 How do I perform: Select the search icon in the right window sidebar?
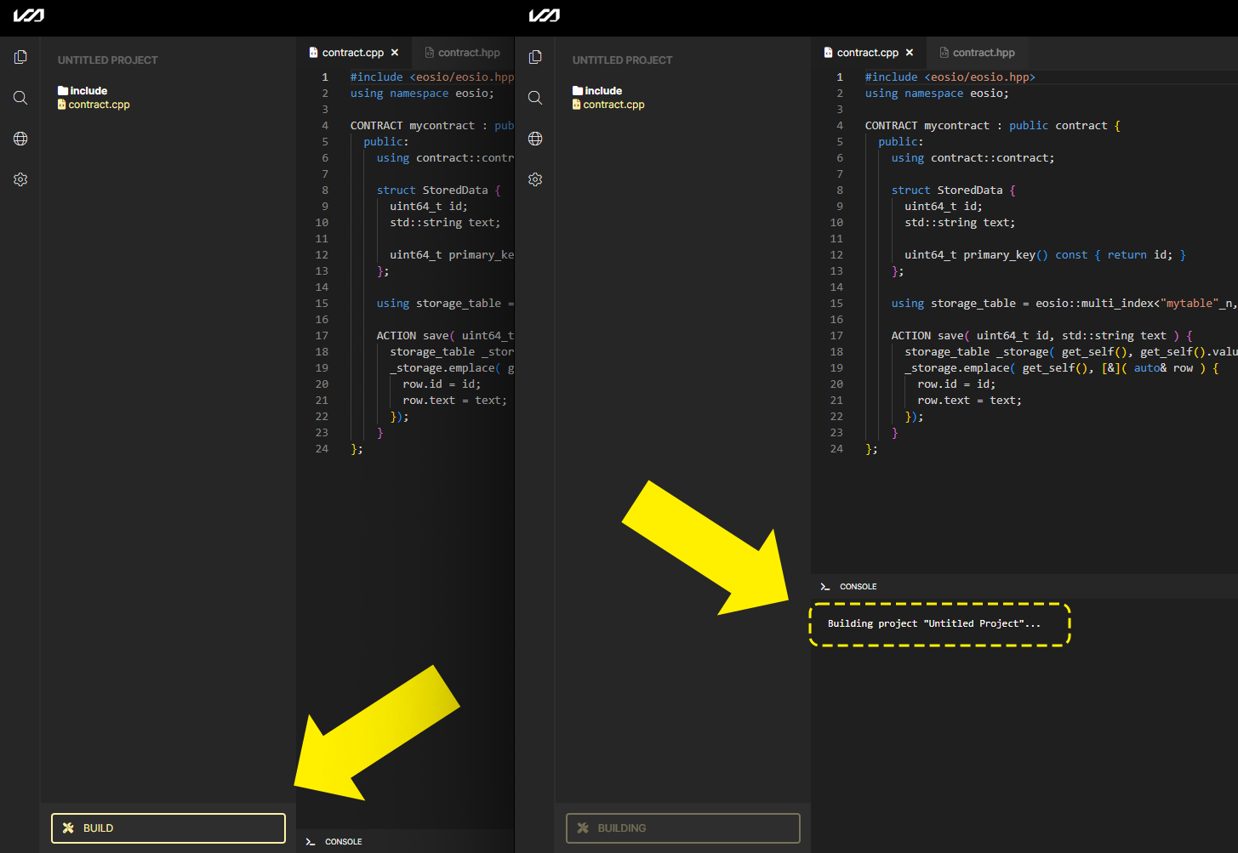point(535,97)
